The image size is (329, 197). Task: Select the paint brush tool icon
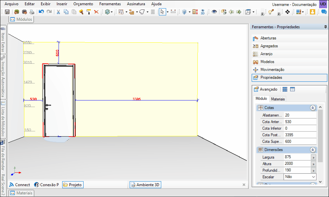point(81,12)
